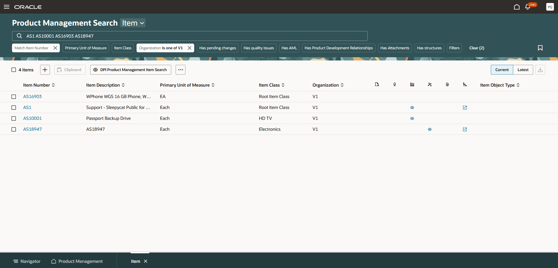This screenshot has width=558, height=268.
Task: Open the Item search type dropdown
Action: click(133, 23)
